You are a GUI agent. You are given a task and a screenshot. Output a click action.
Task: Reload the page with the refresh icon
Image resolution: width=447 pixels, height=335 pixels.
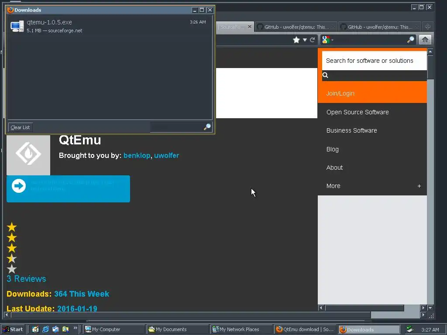pyautogui.click(x=313, y=40)
